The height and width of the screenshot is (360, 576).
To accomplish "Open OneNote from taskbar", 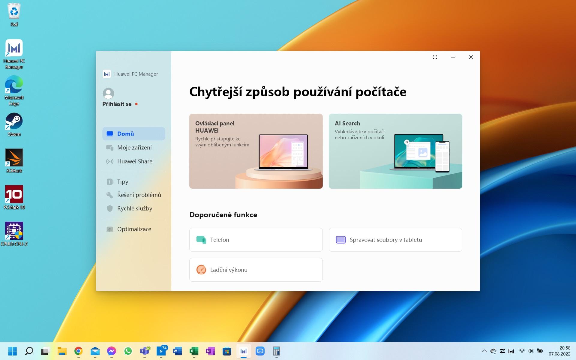I will (x=211, y=351).
